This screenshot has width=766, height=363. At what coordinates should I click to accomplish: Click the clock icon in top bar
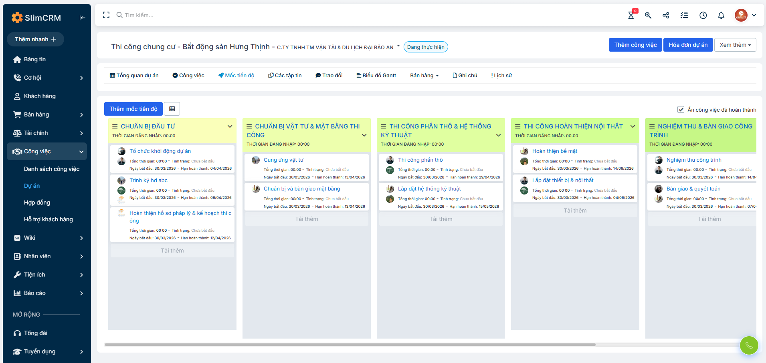[x=703, y=15]
